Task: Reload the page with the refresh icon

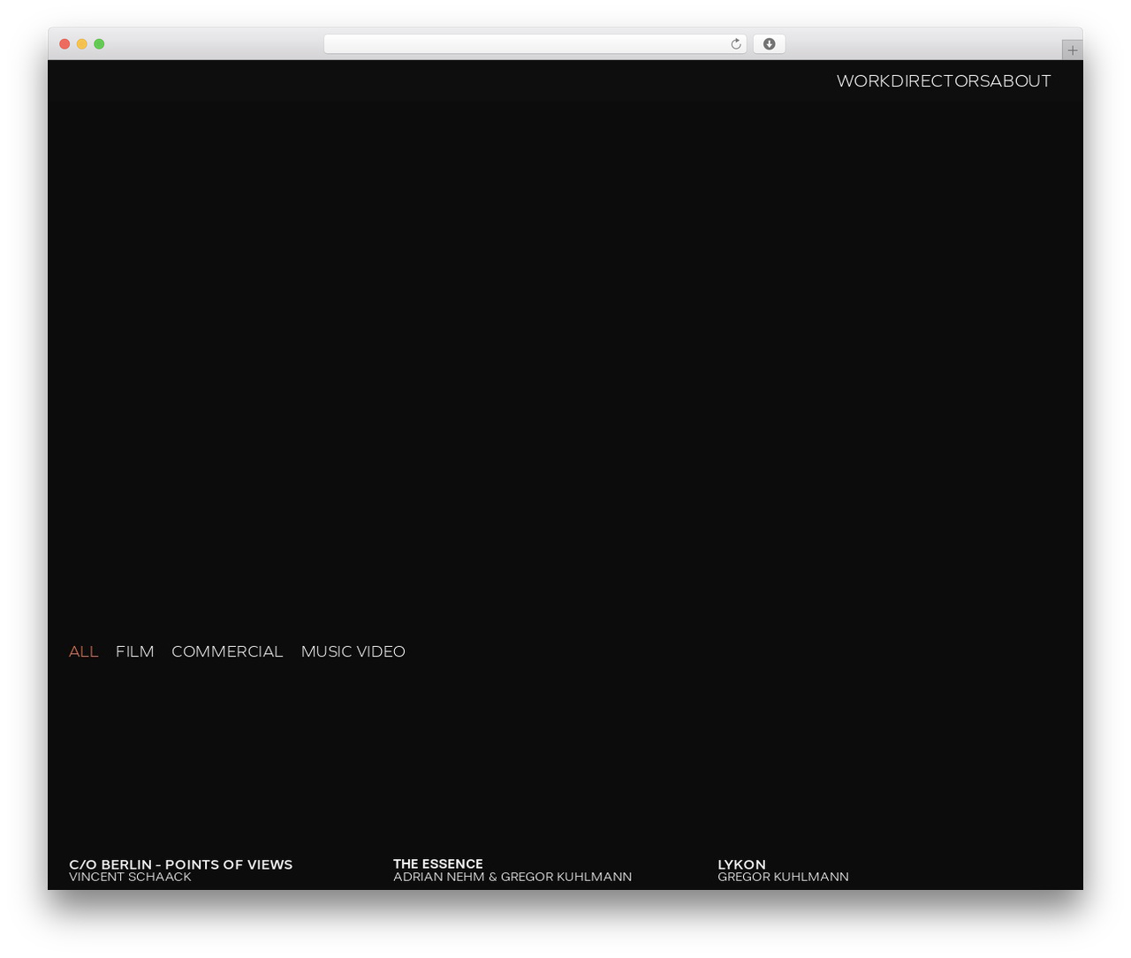Action: pos(735,44)
